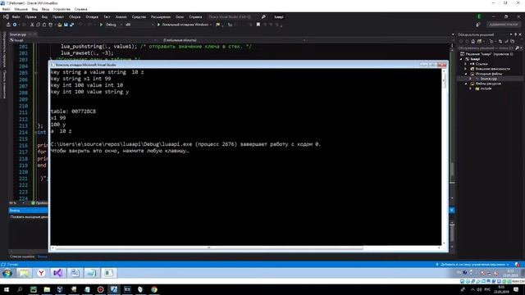525x295 pixels.
Task: Click guest Windows 7 Start orb
Action: pyautogui.click(x=7, y=273)
